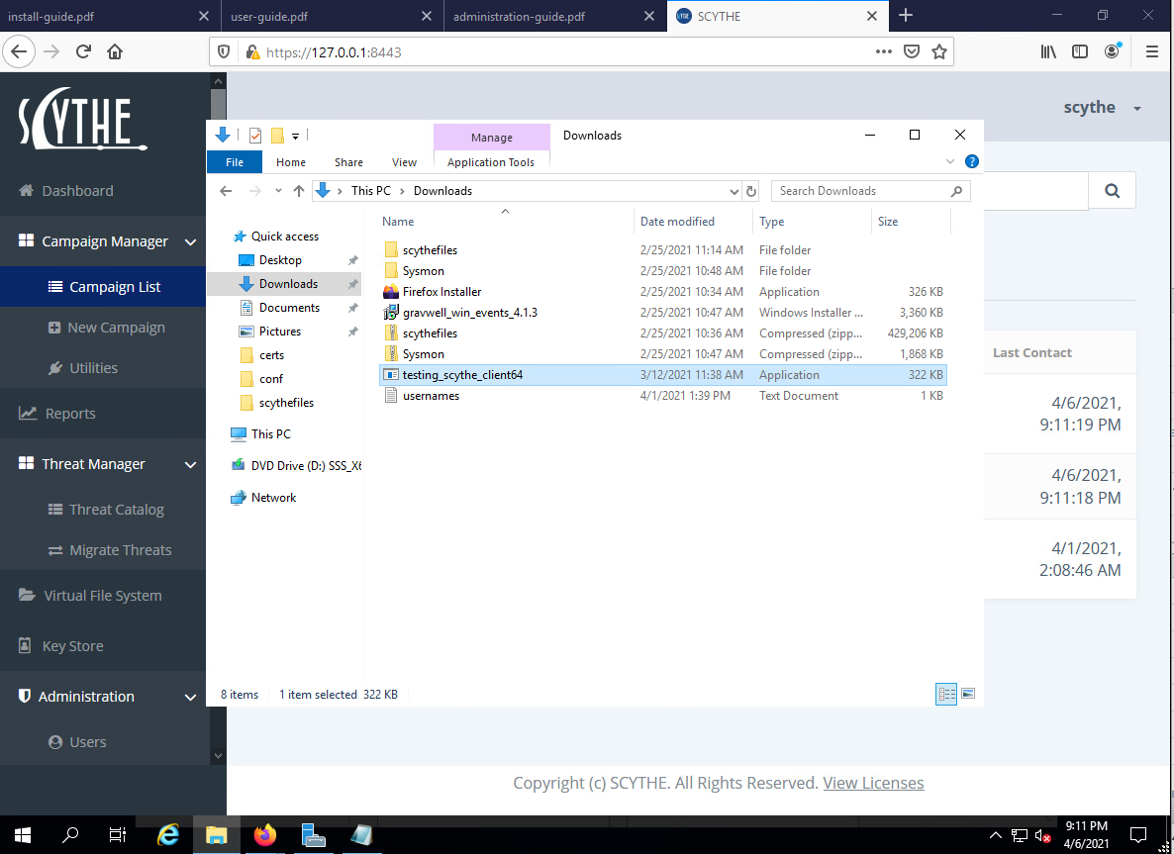
Task: Switch to the Explorer Share ribbon tab
Action: click(x=348, y=161)
